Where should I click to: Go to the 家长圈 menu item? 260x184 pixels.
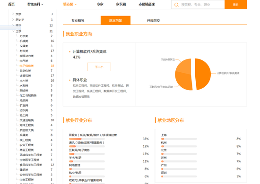click(x=121, y=4)
